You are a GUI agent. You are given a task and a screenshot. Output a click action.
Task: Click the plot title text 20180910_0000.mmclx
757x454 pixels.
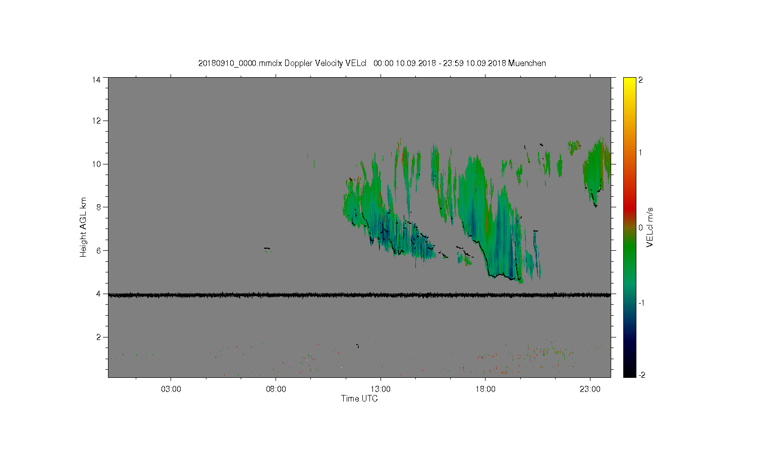click(x=240, y=63)
